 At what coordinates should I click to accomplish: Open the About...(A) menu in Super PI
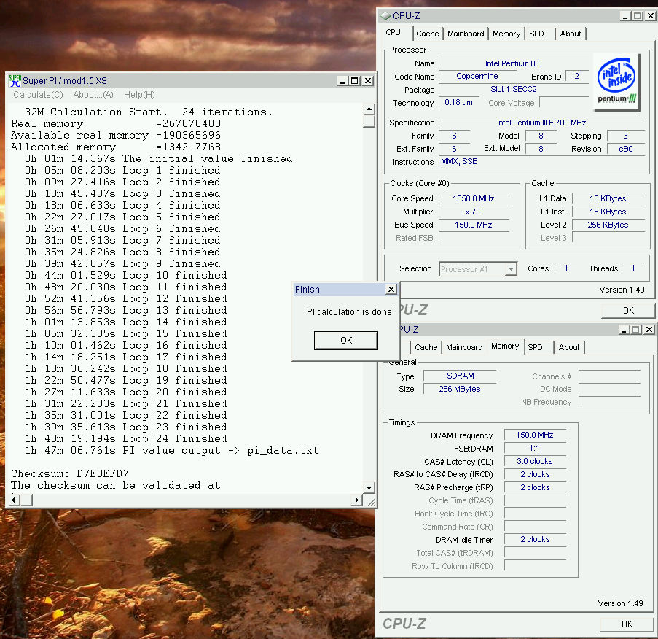tap(93, 95)
